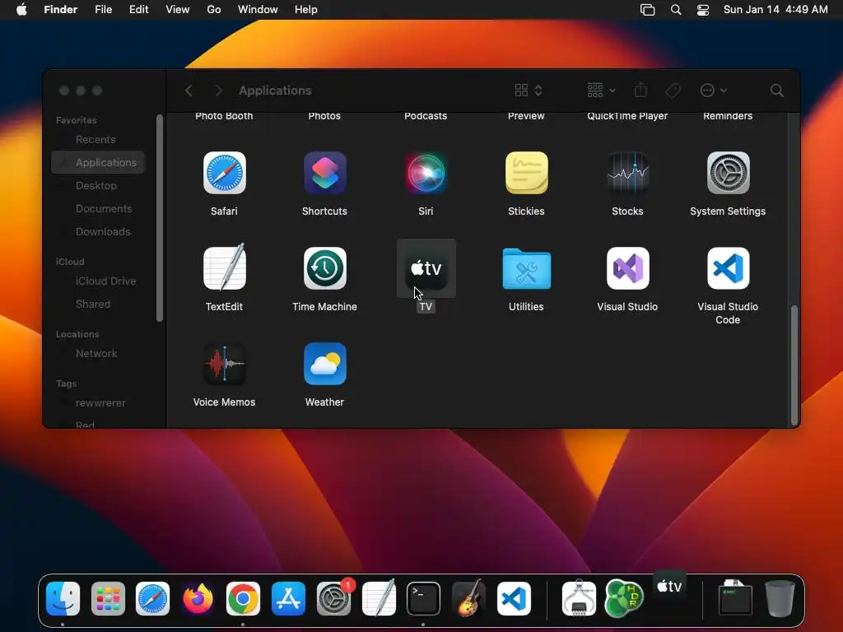Image resolution: width=843 pixels, height=632 pixels.
Task: Select Desktop in the sidebar
Action: [x=98, y=185]
